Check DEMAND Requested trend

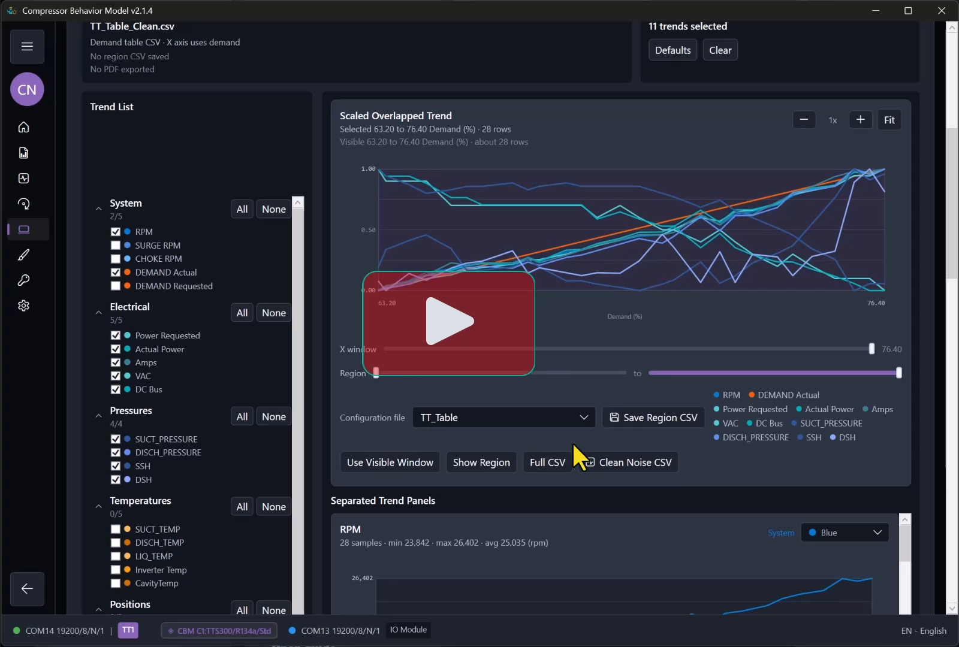(116, 286)
